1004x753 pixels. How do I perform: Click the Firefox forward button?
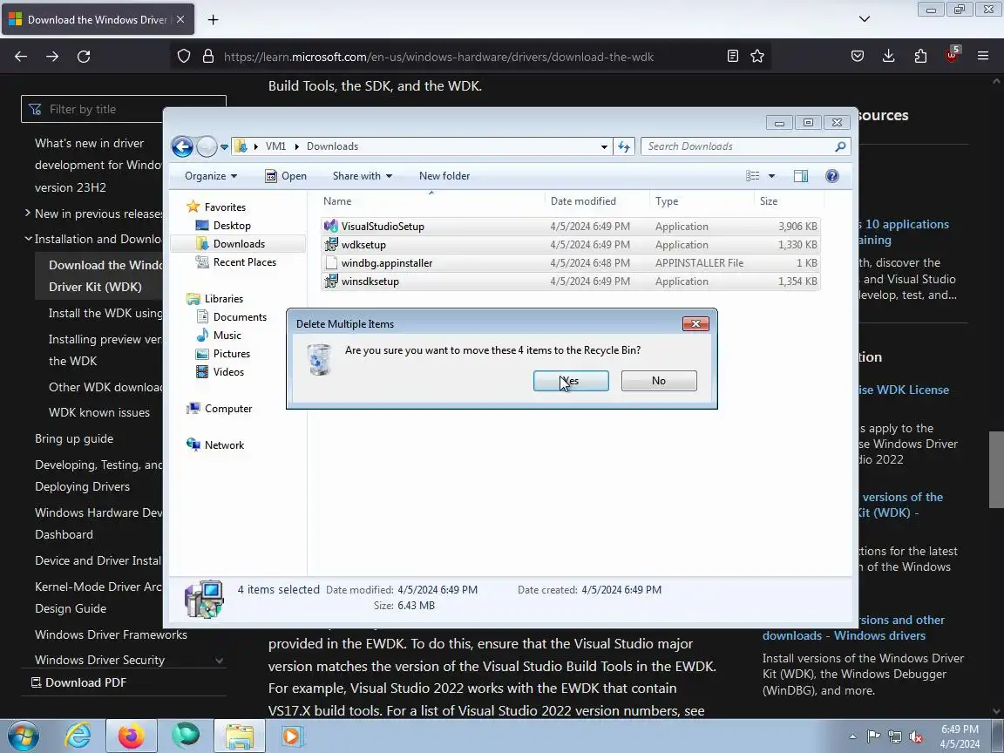pos(52,57)
